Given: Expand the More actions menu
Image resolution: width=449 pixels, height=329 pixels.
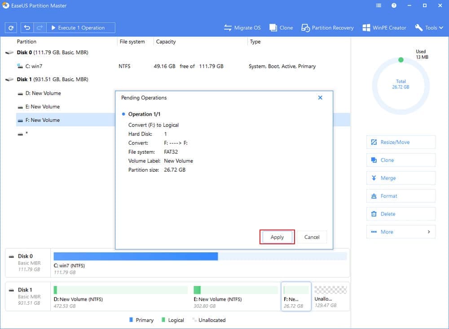Looking at the screenshot, I should [x=401, y=232].
